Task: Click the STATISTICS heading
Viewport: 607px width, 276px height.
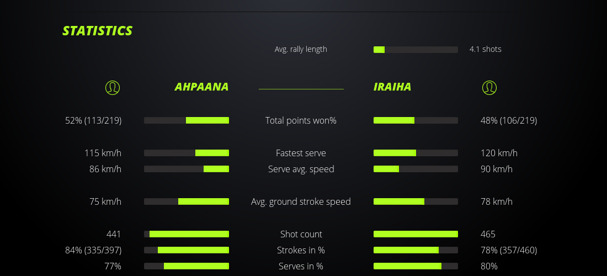Action: tap(98, 31)
